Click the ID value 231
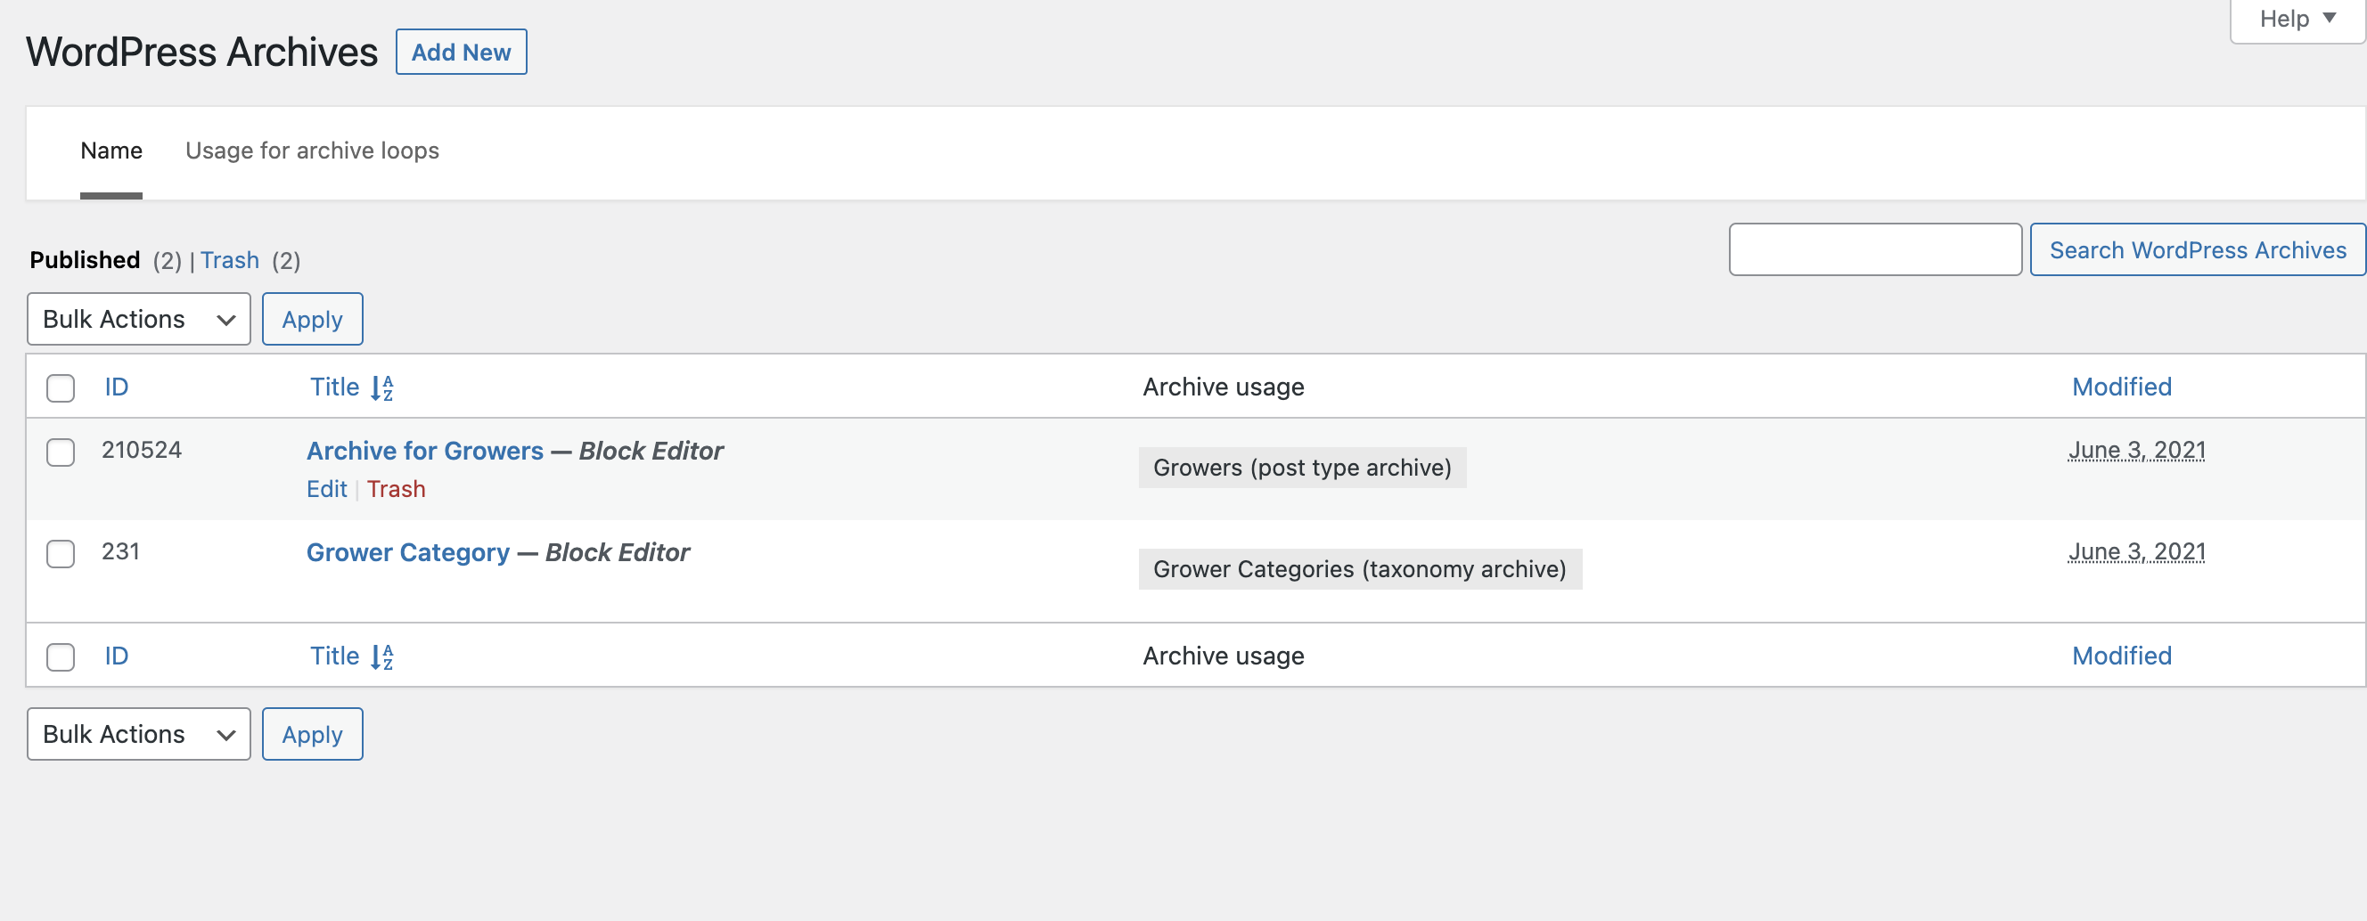 coord(120,552)
